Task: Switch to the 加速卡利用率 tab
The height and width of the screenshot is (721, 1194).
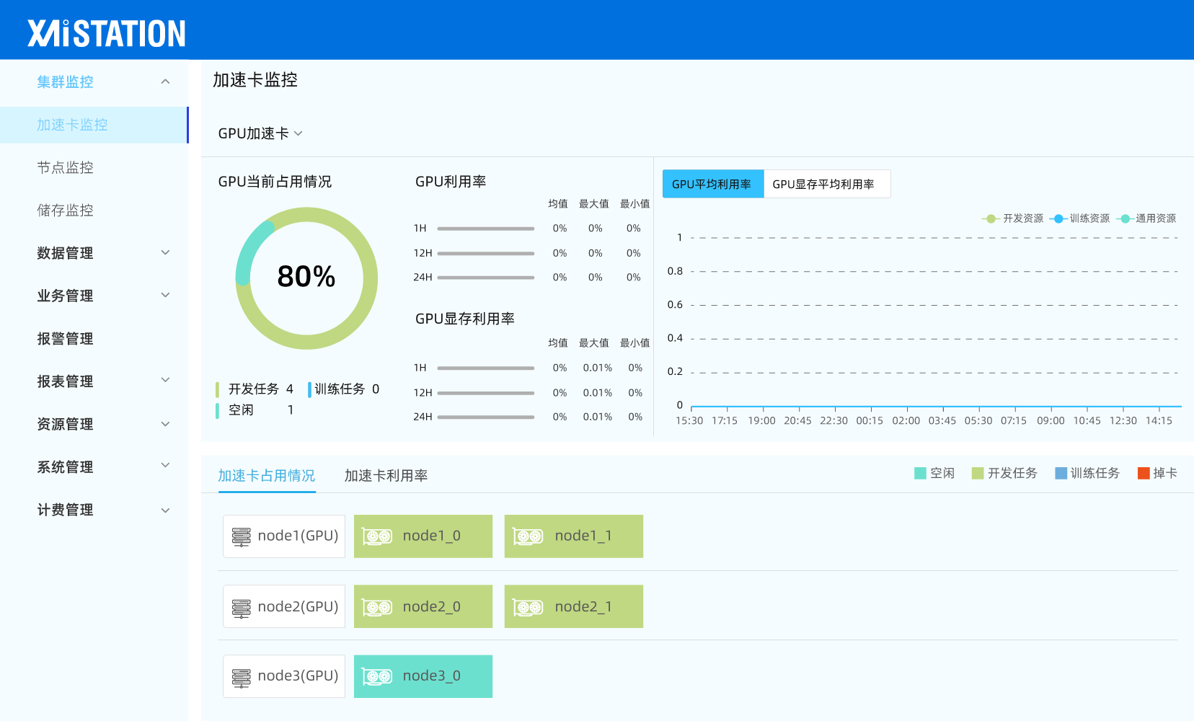Action: pos(386,476)
